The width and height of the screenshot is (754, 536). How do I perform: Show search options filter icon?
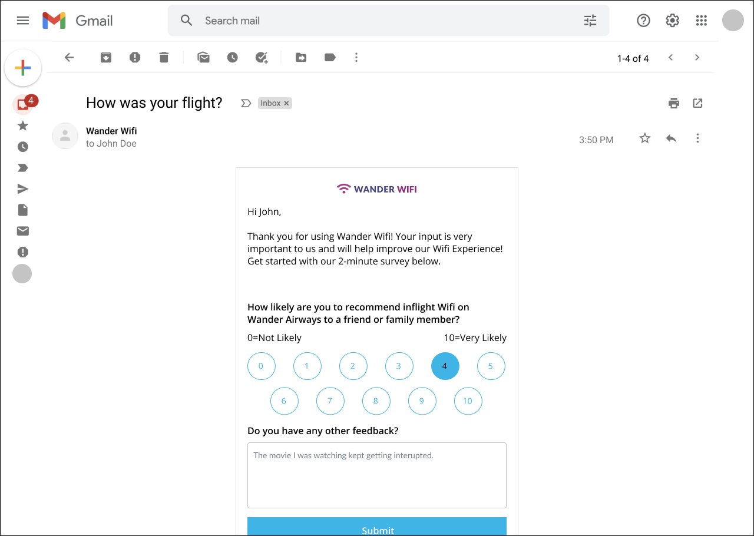[x=590, y=21]
